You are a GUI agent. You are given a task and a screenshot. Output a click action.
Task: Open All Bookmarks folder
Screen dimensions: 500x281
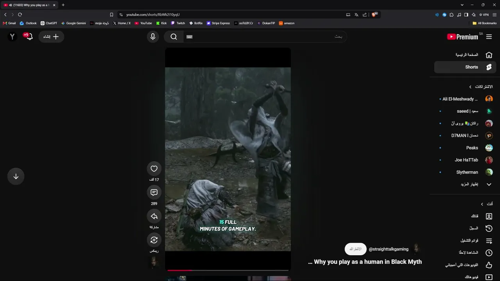coord(484,23)
